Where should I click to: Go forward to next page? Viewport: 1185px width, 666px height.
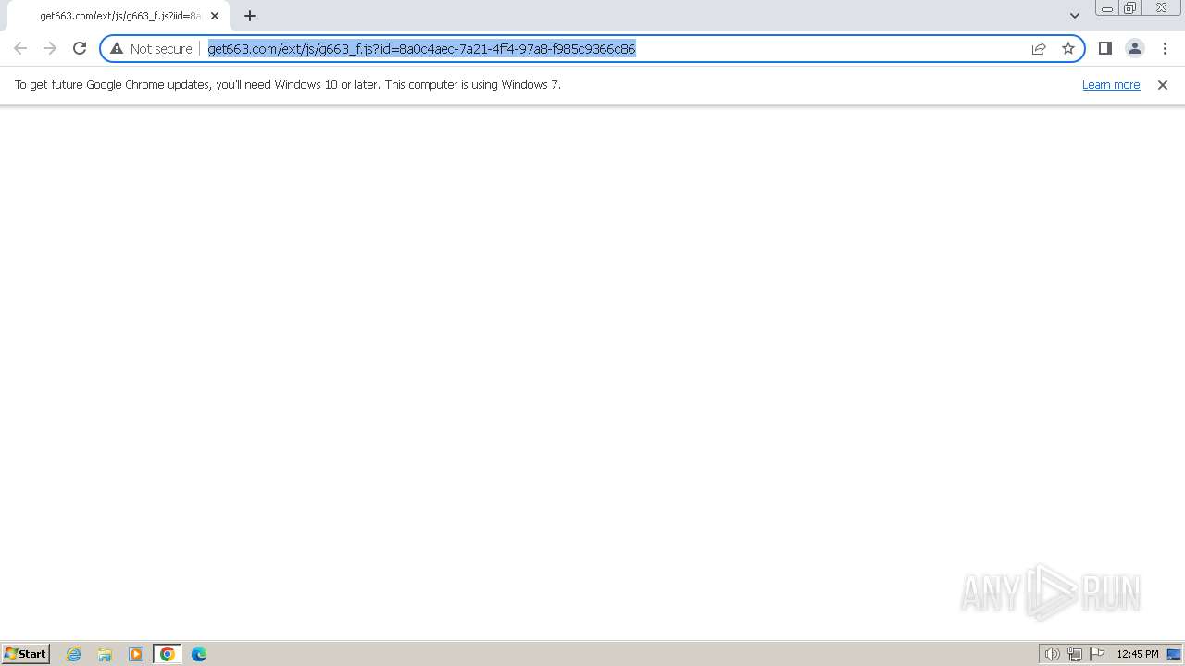tap(50, 48)
